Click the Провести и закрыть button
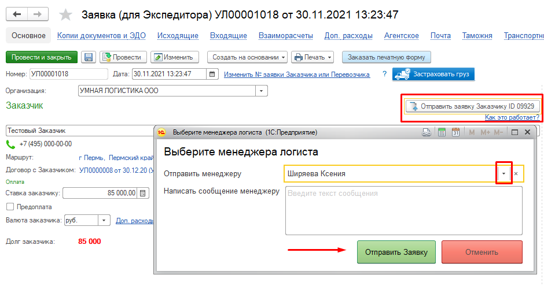This screenshot has height=286, width=544. point(41,57)
